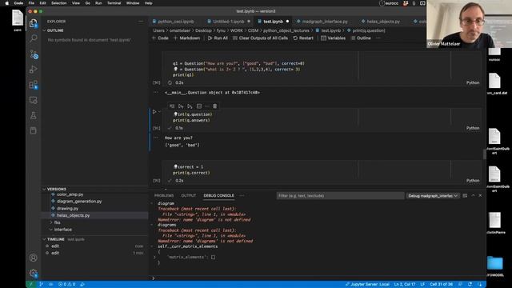512x288 pixels.
Task: Open the run options chevron beside cell run button
Action: click(160, 112)
